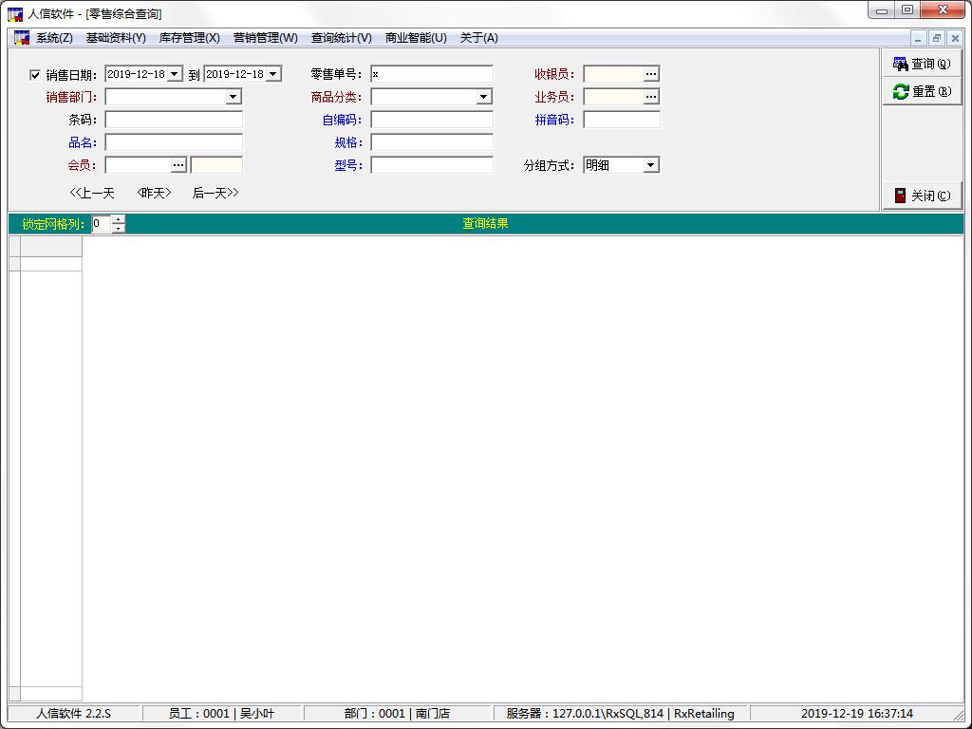The width and height of the screenshot is (972, 729).
Task: Click the 业务员 browse ellipsis button
Action: pyautogui.click(x=650, y=97)
